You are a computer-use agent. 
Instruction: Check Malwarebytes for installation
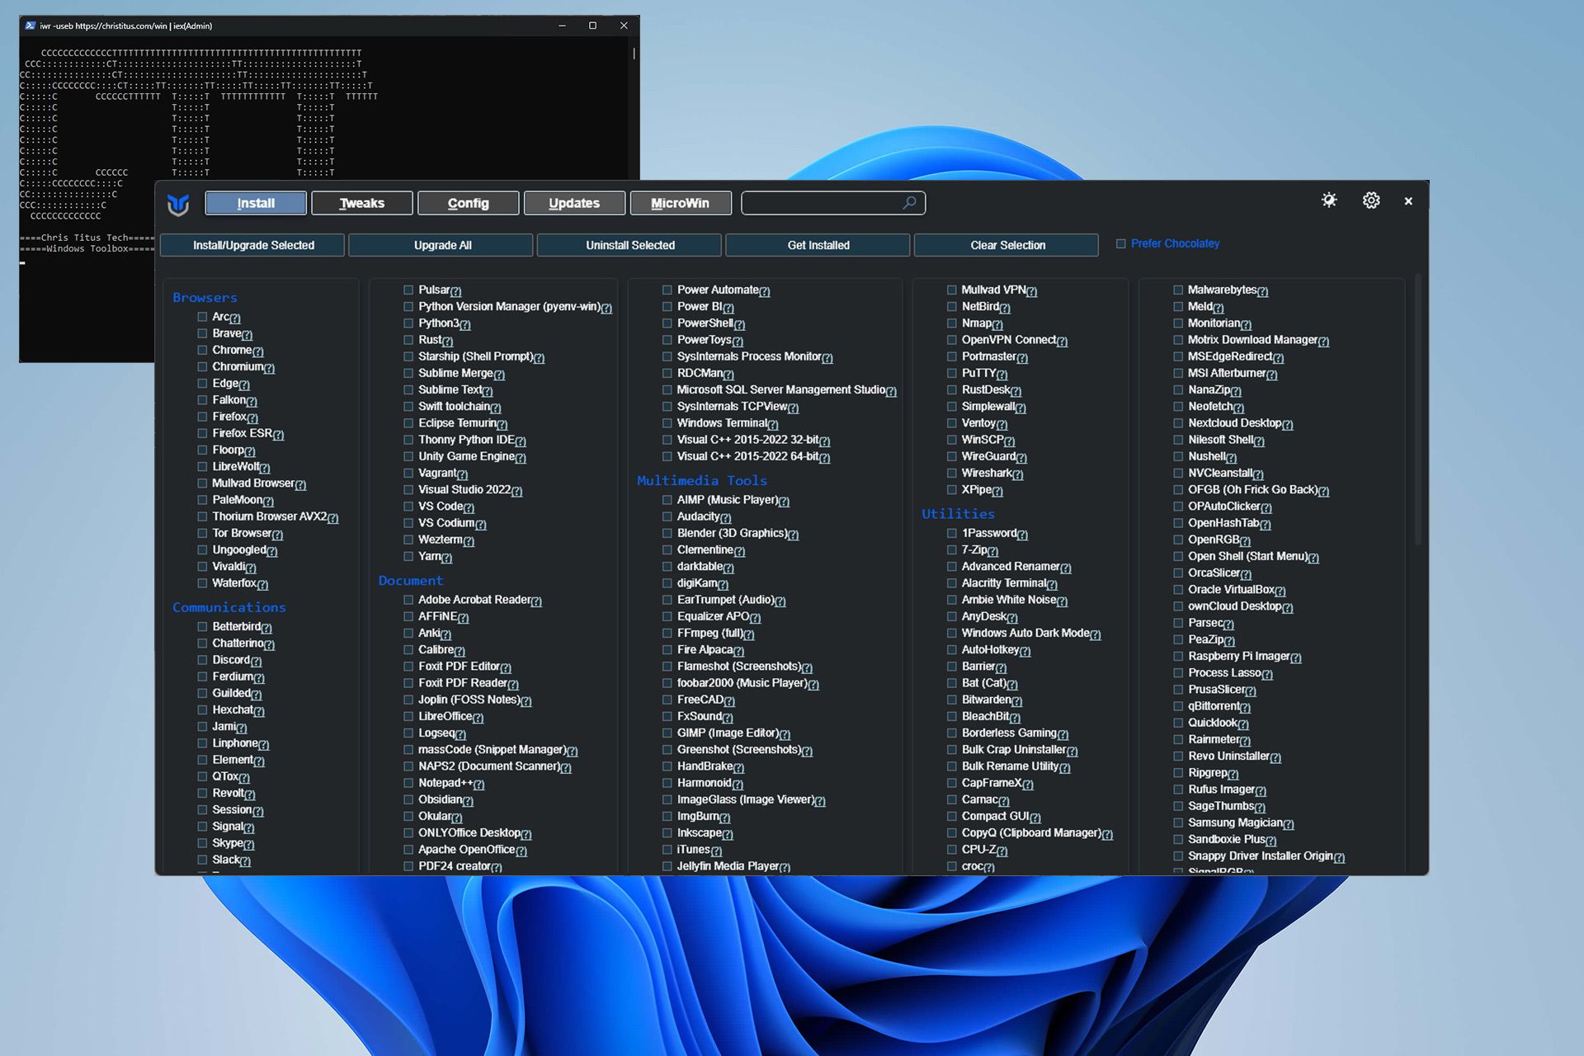click(1178, 290)
